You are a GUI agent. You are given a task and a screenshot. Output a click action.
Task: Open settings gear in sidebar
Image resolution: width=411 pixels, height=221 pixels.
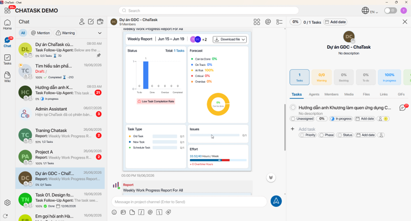(7, 203)
